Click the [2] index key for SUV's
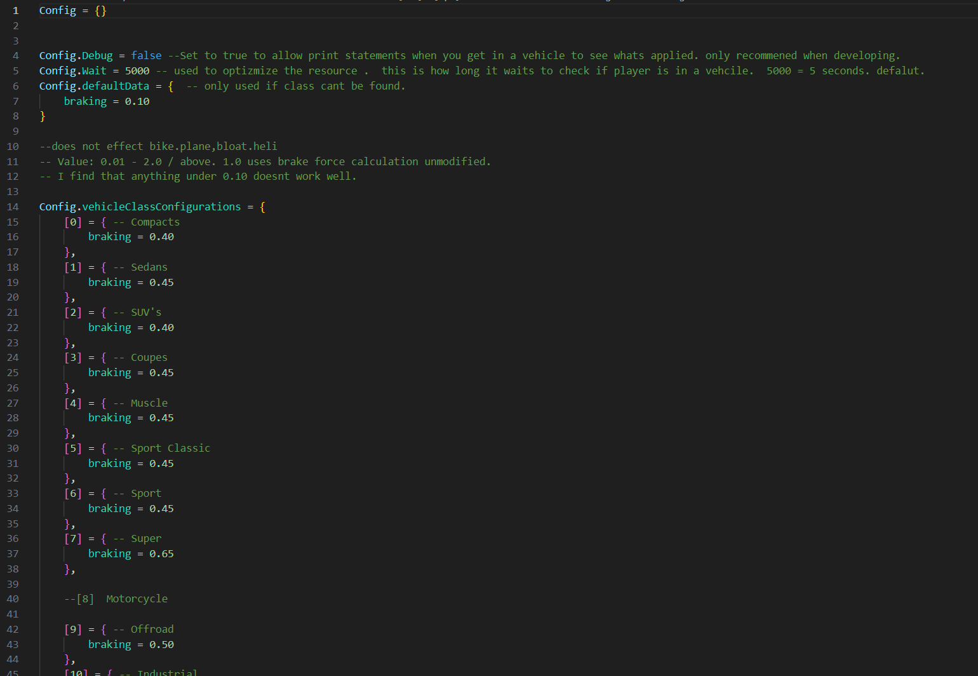The width and height of the screenshot is (978, 676). (x=73, y=313)
